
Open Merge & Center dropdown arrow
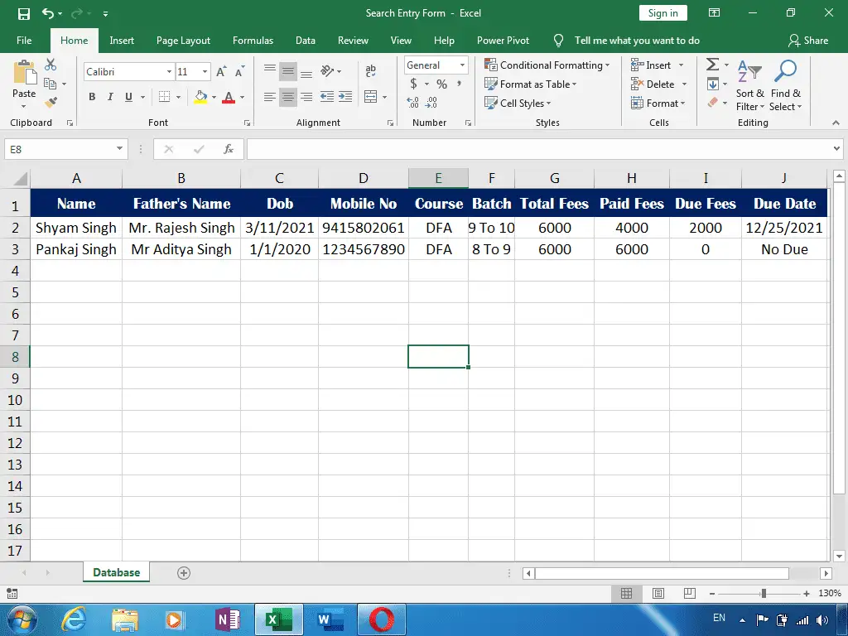click(384, 98)
